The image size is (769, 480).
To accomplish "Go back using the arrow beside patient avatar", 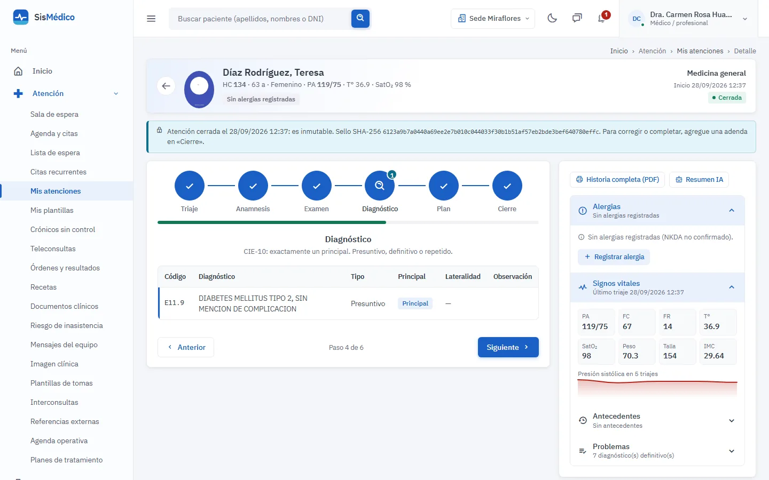I will [166, 86].
